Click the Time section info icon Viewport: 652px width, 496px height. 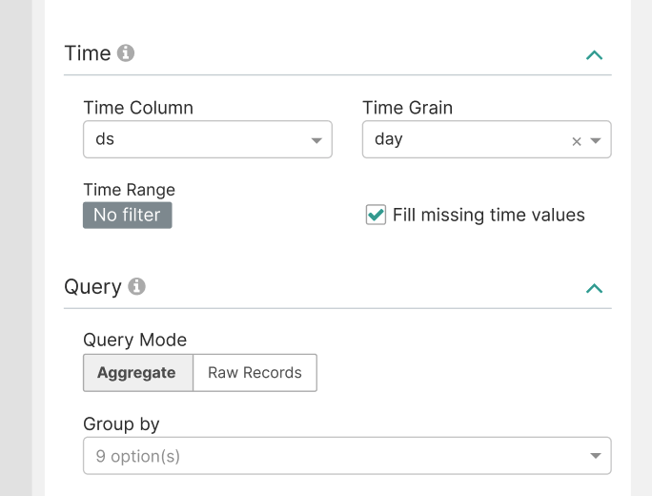(x=126, y=53)
